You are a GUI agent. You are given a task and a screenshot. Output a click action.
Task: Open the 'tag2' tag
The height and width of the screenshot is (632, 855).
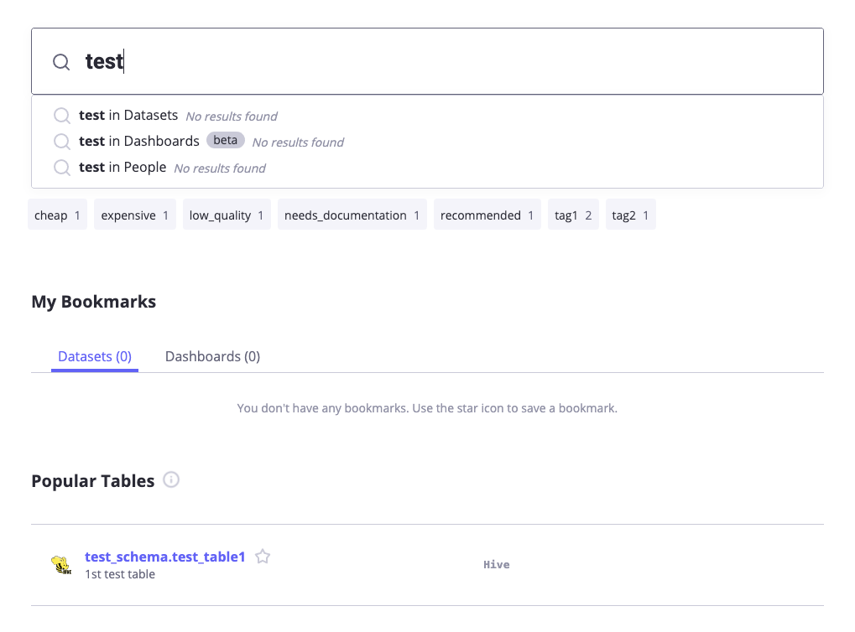coord(630,215)
